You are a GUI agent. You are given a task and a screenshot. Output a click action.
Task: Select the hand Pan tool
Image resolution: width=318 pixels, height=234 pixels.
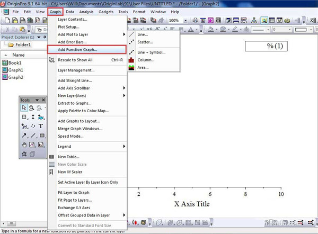(24, 145)
